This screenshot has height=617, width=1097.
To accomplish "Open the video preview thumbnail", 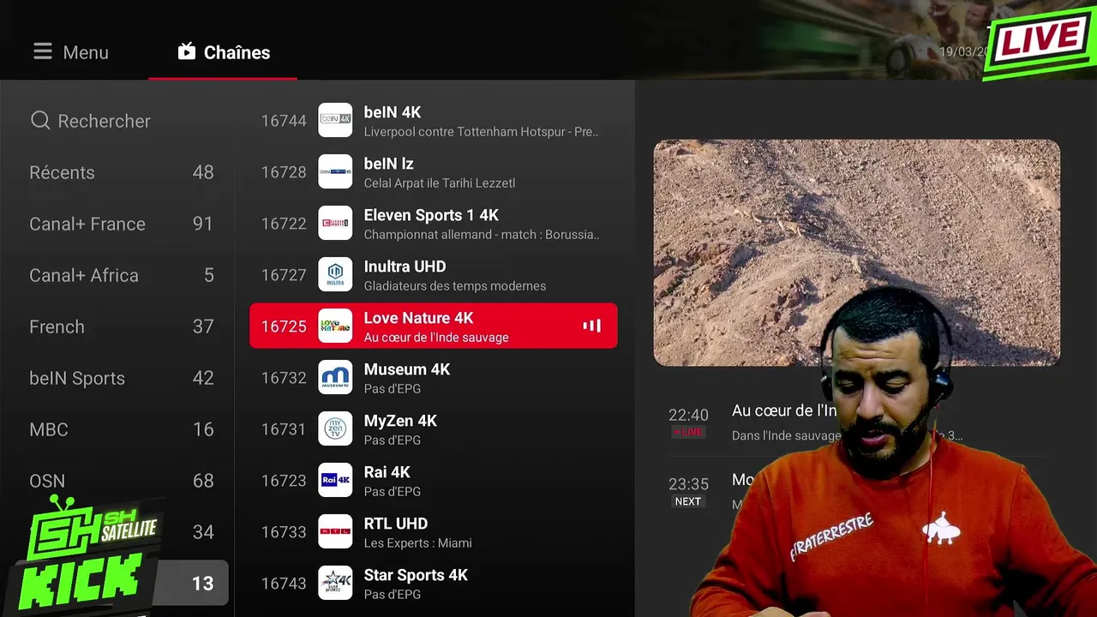I will coord(857,253).
